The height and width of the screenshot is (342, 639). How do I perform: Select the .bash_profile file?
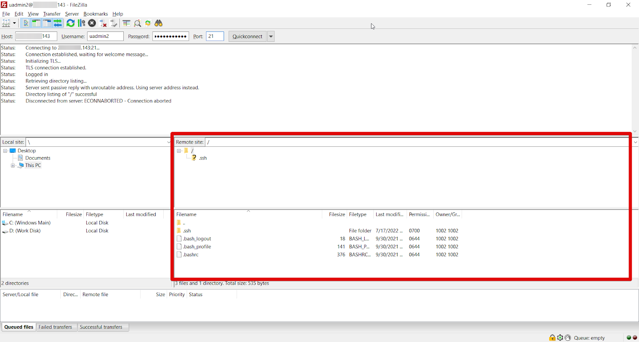(x=197, y=247)
